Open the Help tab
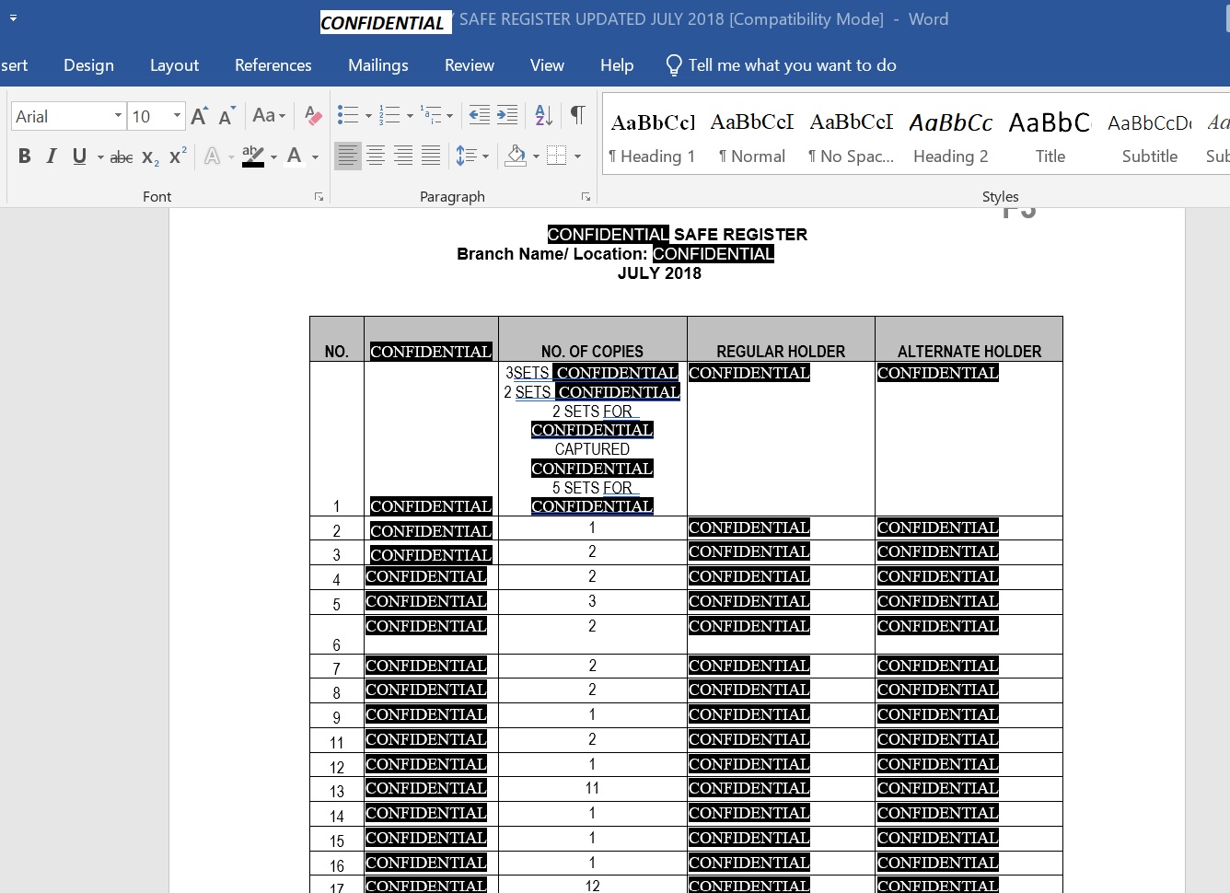This screenshot has height=893, width=1230. pyautogui.click(x=617, y=65)
